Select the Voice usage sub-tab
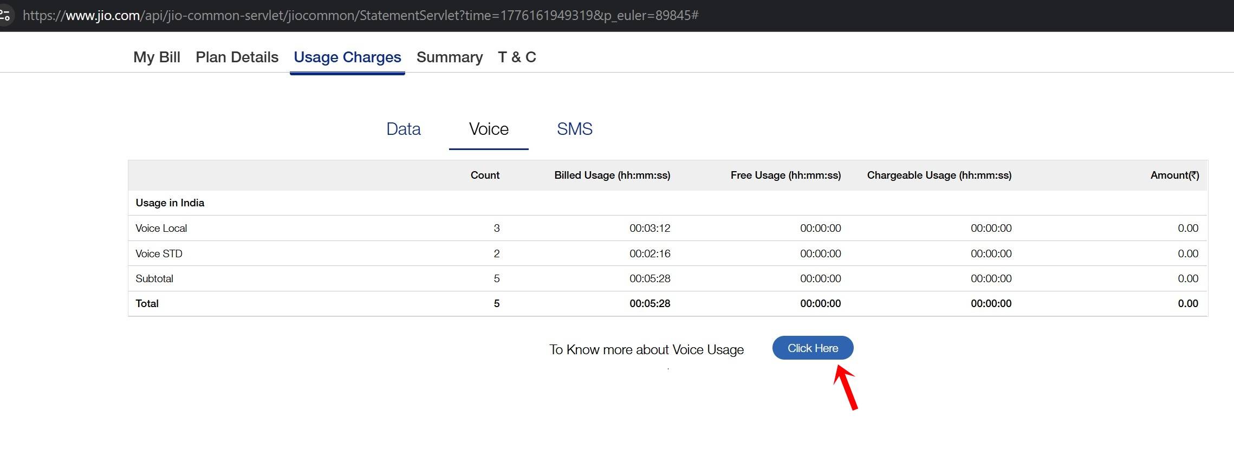1234x449 pixels. coord(489,129)
